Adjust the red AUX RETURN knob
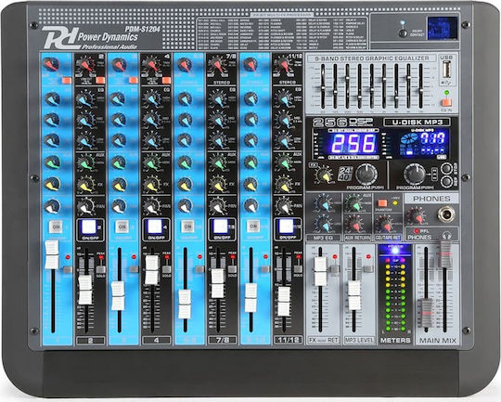 (x=353, y=224)
